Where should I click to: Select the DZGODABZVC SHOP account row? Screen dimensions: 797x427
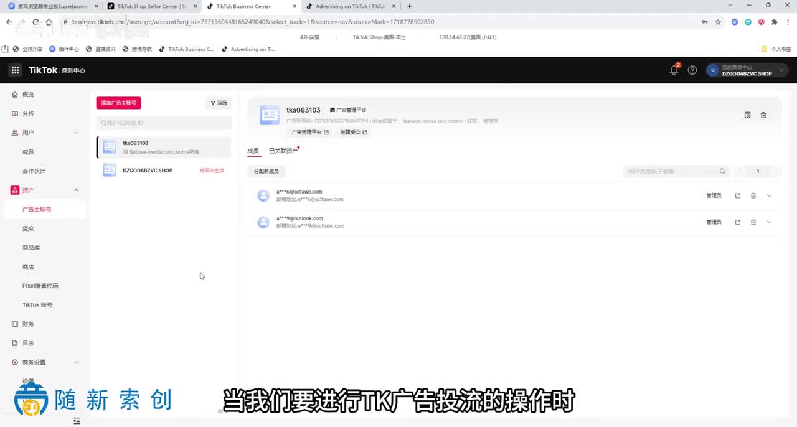coord(164,170)
